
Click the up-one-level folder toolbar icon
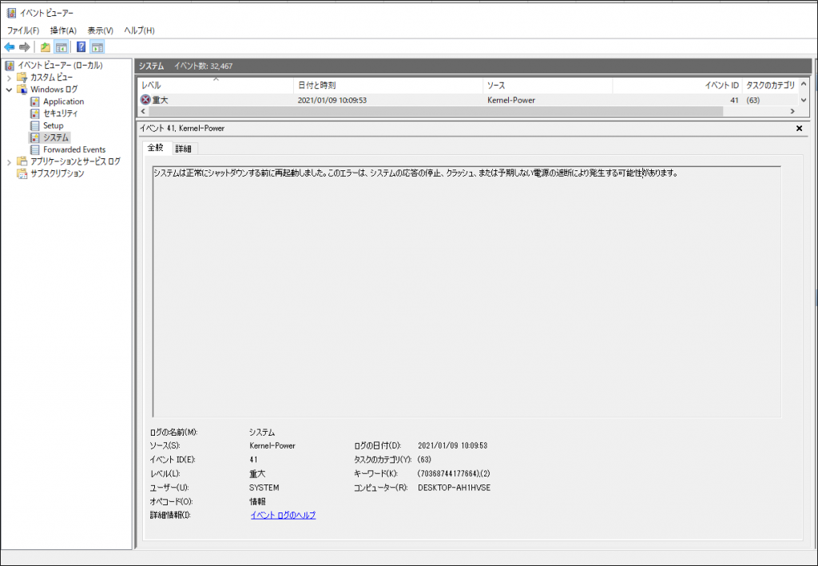[x=46, y=47]
